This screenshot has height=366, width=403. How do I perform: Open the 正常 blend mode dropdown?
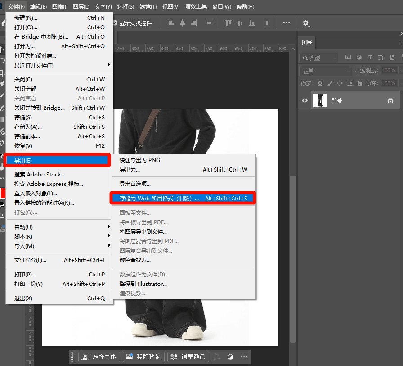326,71
